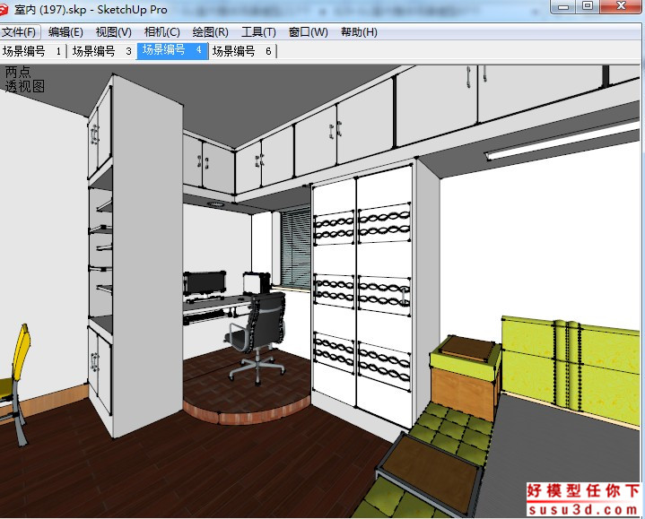Viewport: 645px width, 519px height.
Task: Switch to scene tab 场景编号 3
Action: click(102, 51)
